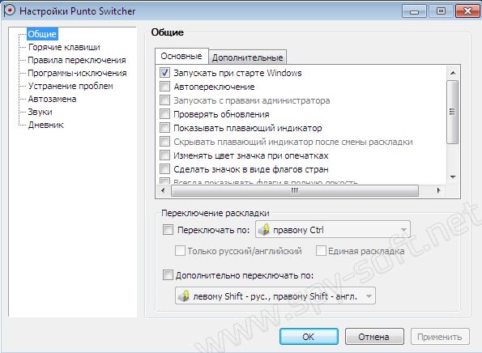Image resolution: width=482 pixels, height=353 pixels.
Task: Tick Только русский/английский checkbox
Action: [x=180, y=251]
